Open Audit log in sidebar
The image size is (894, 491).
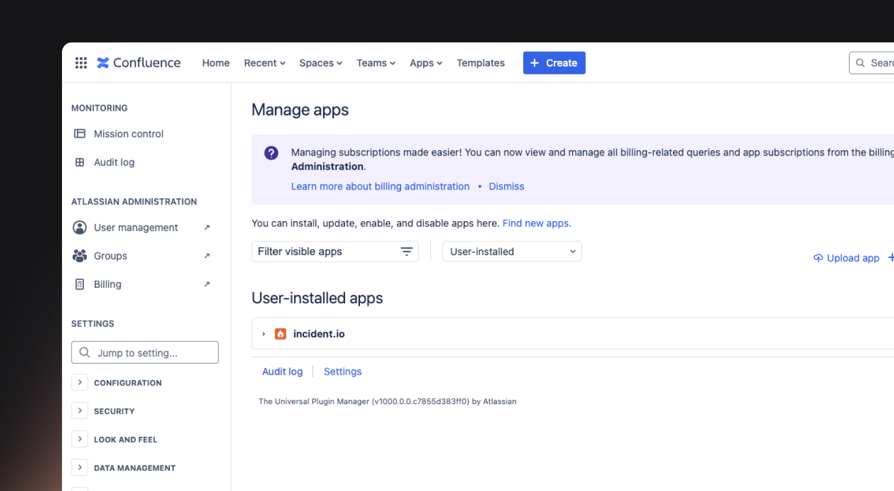click(114, 162)
